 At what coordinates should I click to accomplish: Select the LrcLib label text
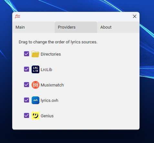46,70
